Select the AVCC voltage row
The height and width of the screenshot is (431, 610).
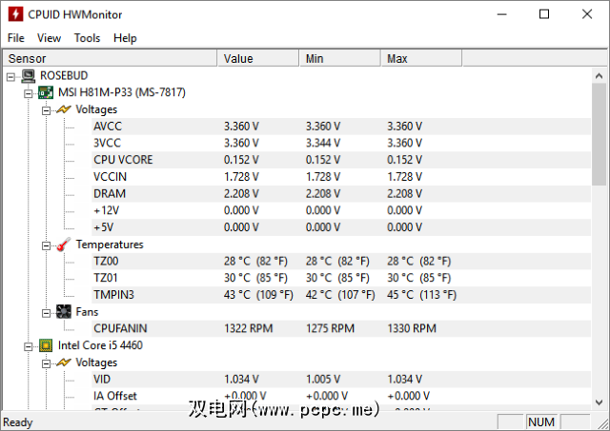point(341,127)
